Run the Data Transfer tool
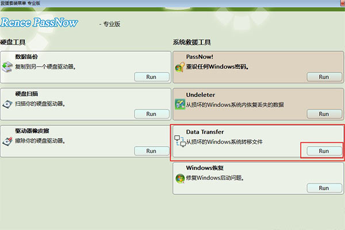The height and width of the screenshot is (230, 345). pos(324,151)
